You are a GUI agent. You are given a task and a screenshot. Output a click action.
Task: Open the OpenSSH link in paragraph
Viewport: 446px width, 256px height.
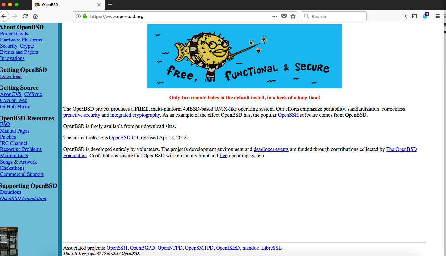point(288,115)
